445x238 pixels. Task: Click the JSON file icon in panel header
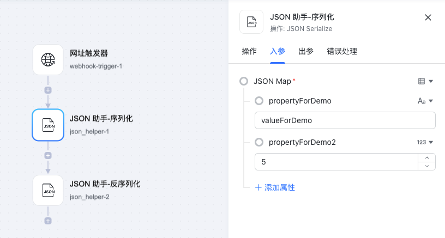click(x=251, y=22)
